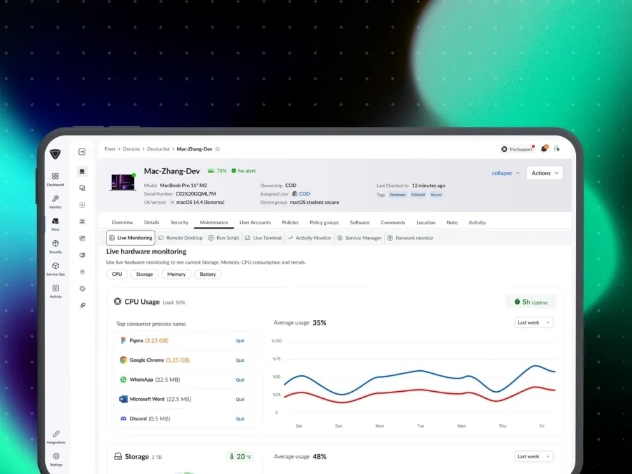
Task: Open CPU usage Last week dropdown
Action: click(534, 322)
